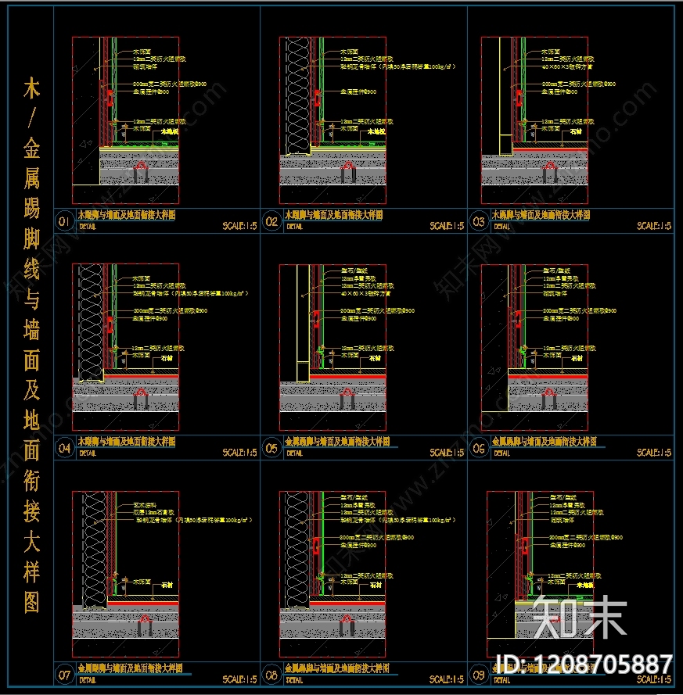The image size is (683, 695).
Task: Click the detail number 06 circle
Action: pyautogui.click(x=479, y=448)
